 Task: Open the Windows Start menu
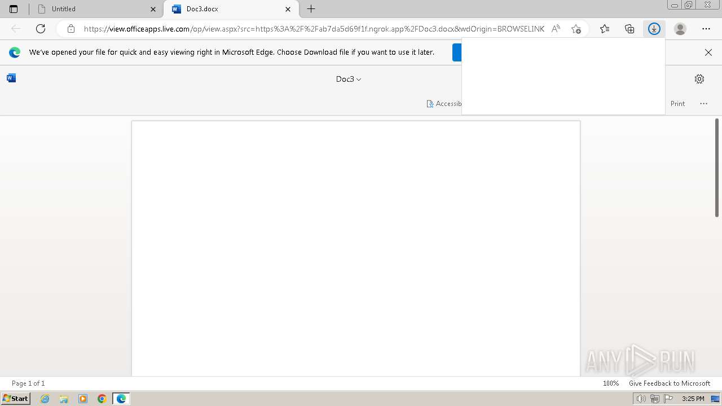15,399
